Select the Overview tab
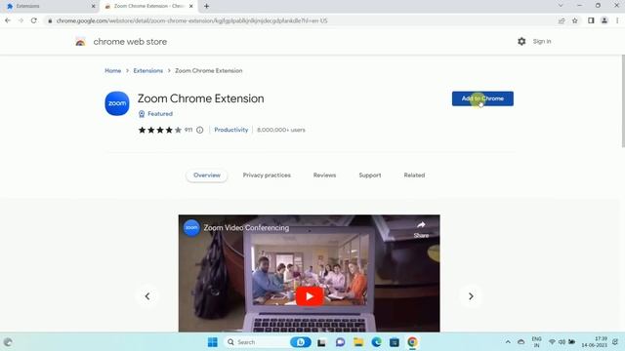 pos(207,175)
